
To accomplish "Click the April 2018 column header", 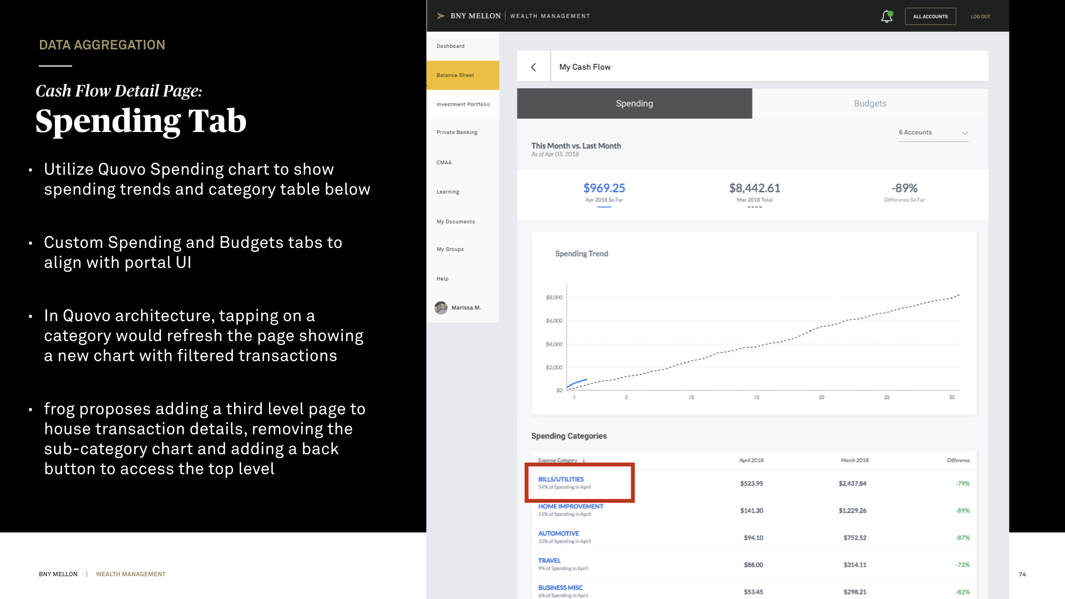I will point(751,460).
